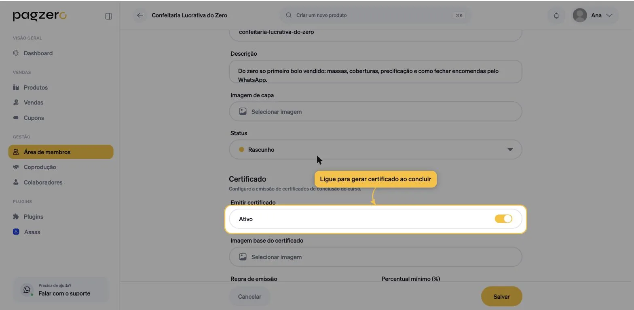Screen dimensions: 634x310
Task: Click the Vendas hand-coin icon
Action: 16,102
